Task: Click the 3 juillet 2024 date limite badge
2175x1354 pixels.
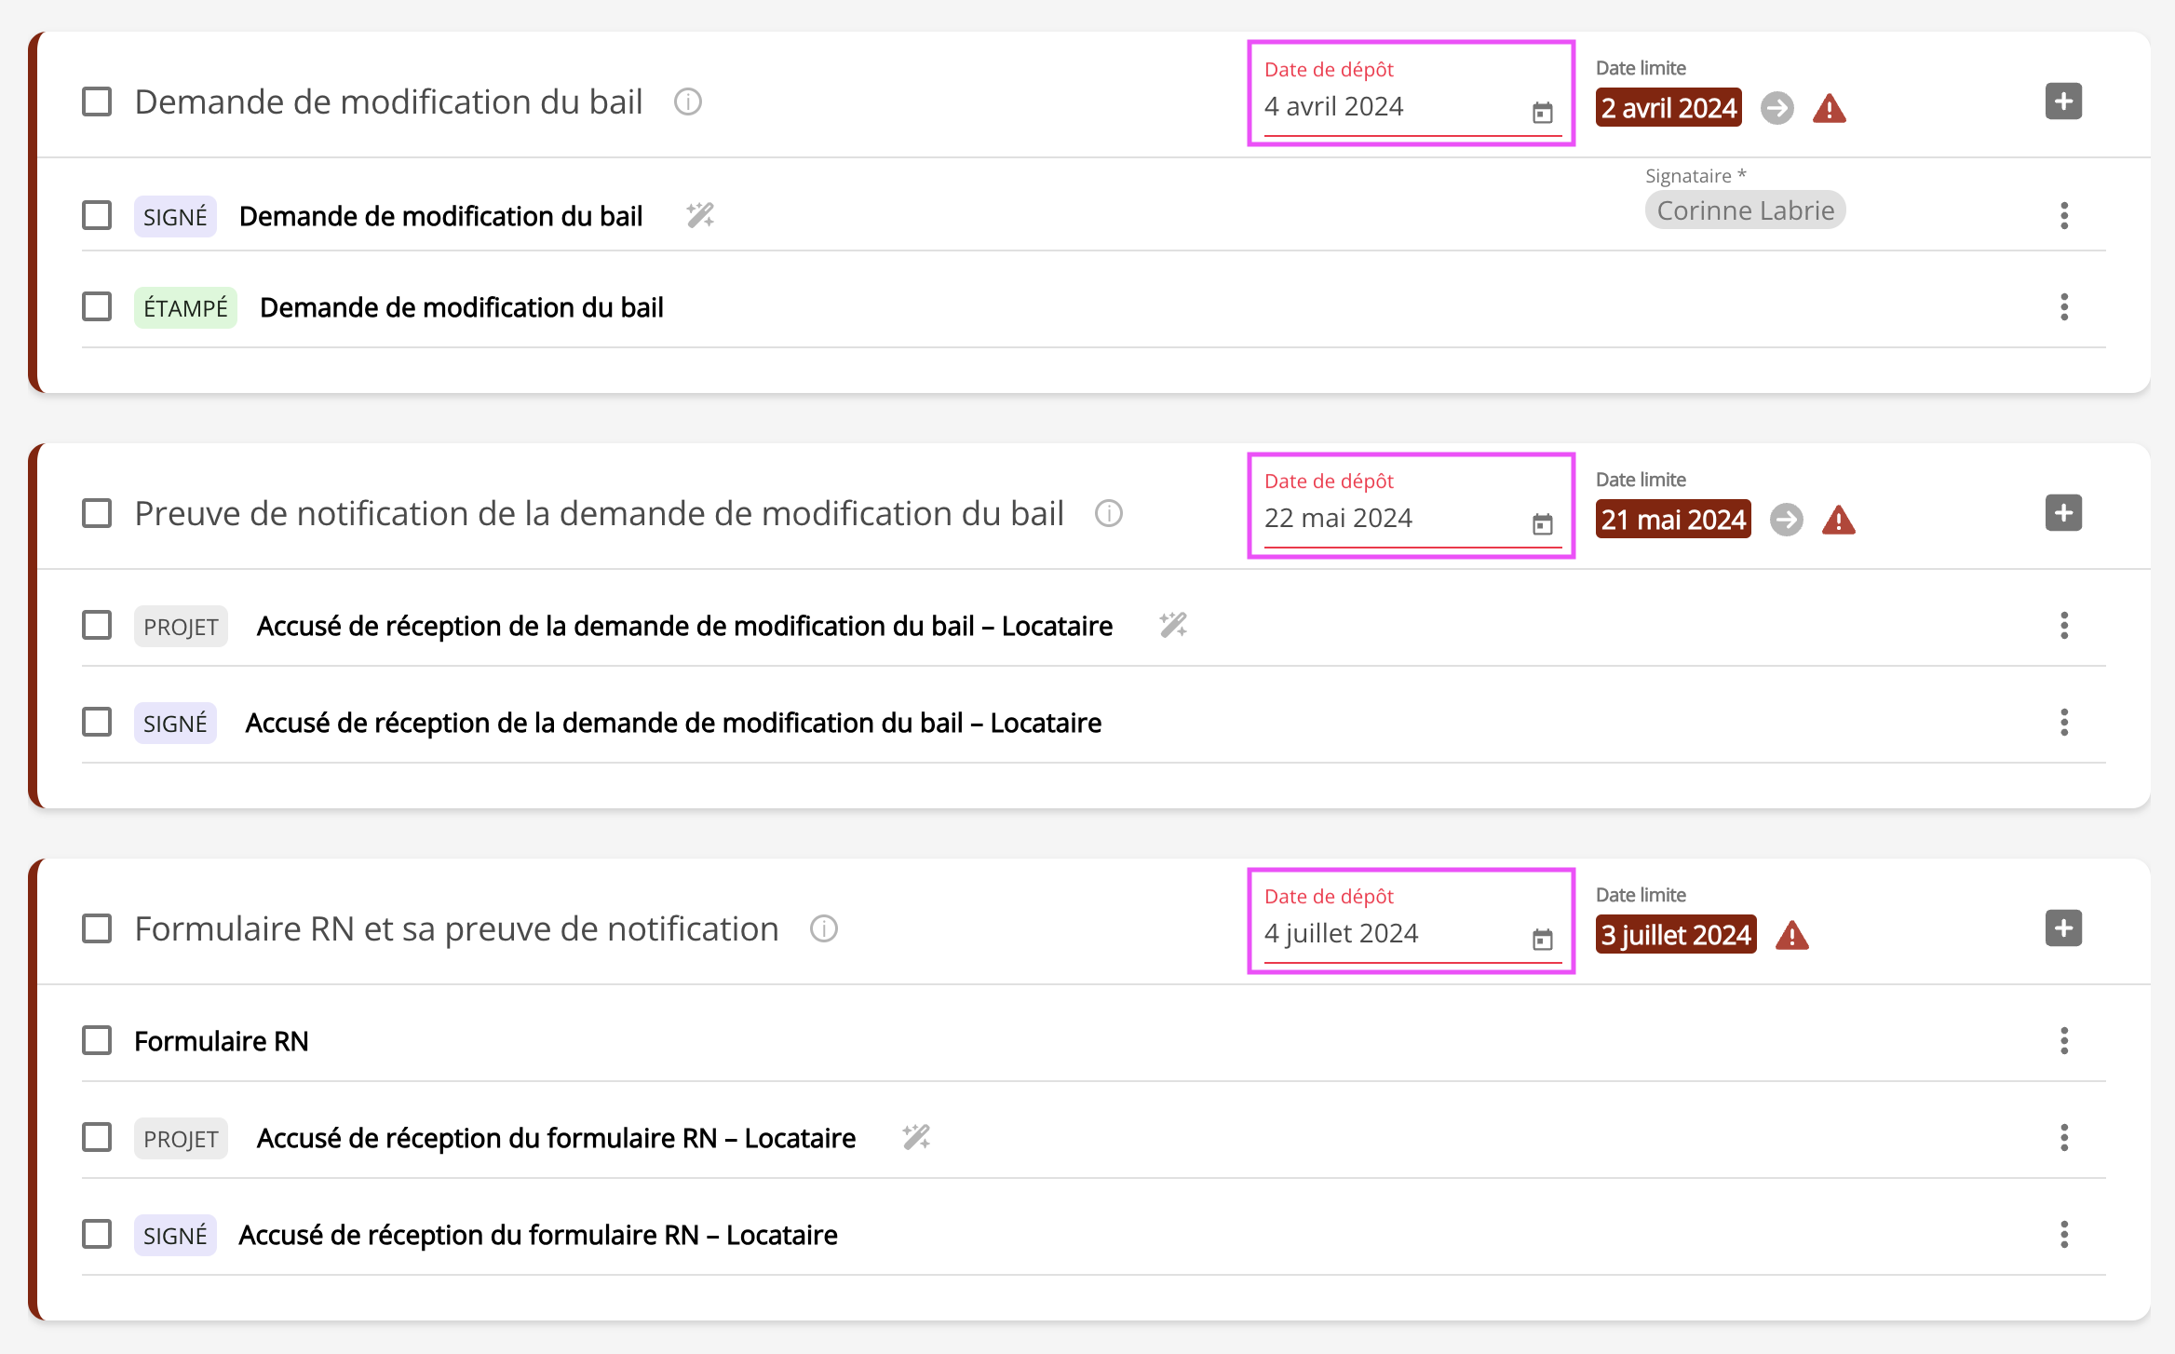Action: [x=1675, y=935]
